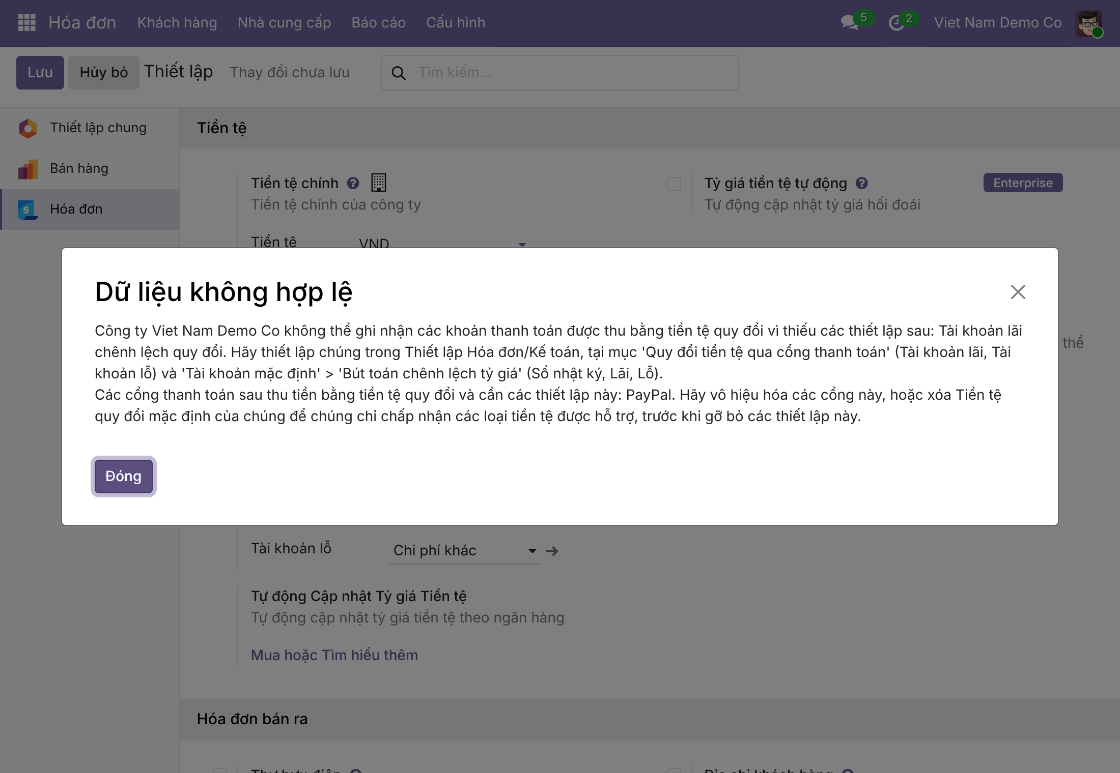Click the user avatar in top bar
The height and width of the screenshot is (773, 1120).
point(1088,23)
